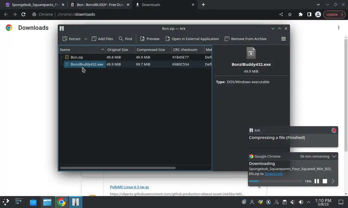Open Dolphin file manager from taskbar
This screenshot has height=208, width=348.
click(47, 202)
